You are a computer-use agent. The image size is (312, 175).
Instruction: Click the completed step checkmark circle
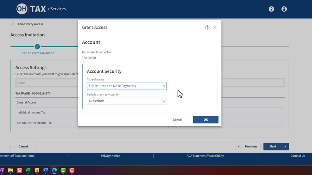click(x=37, y=47)
